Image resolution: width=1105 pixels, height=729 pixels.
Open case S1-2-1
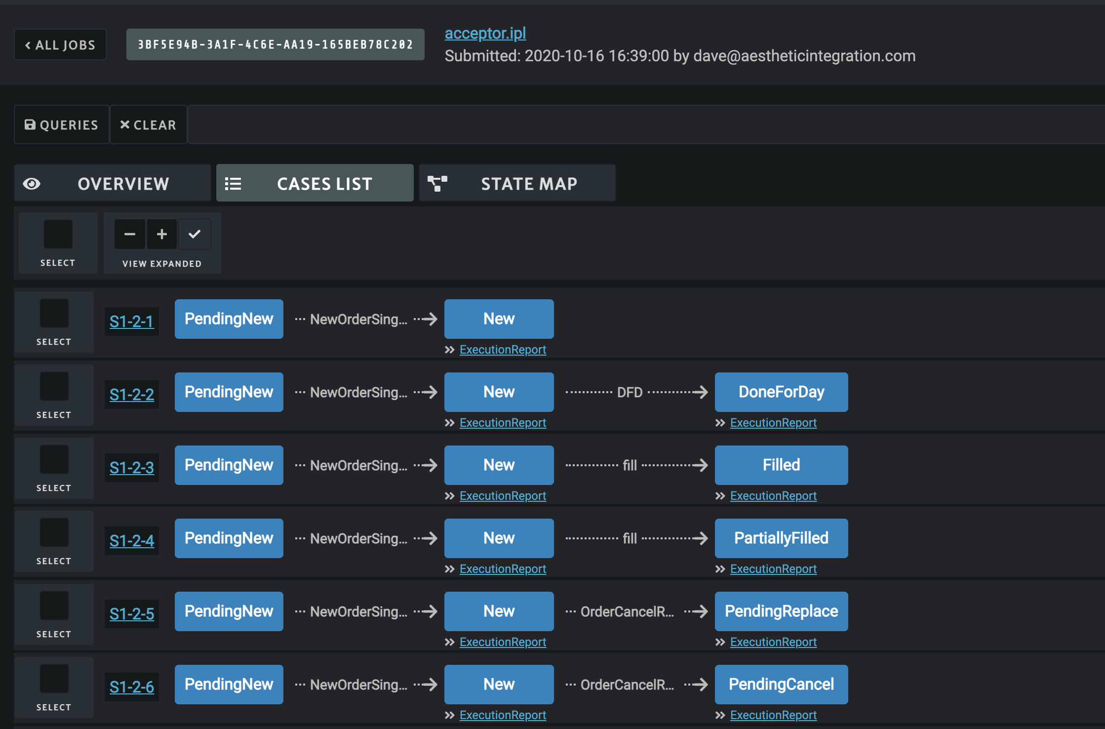[x=132, y=322]
